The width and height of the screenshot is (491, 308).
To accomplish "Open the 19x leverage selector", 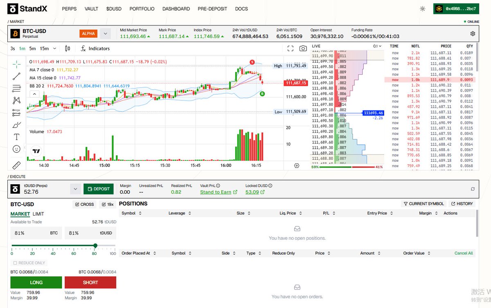I will (x=108, y=204).
